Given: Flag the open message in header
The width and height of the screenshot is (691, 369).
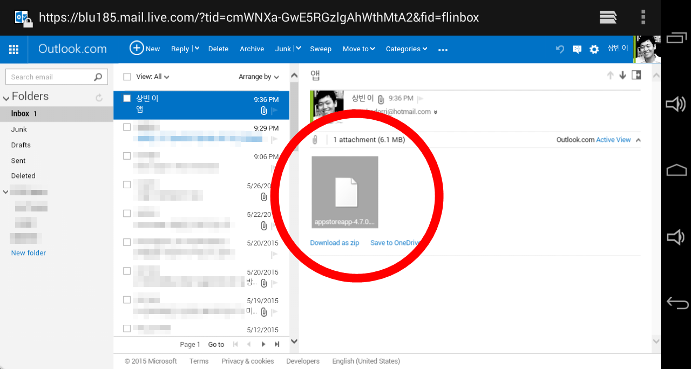Looking at the screenshot, I should [420, 99].
